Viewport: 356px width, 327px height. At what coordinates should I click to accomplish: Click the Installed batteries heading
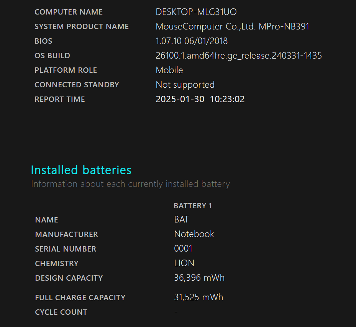pyautogui.click(x=81, y=170)
